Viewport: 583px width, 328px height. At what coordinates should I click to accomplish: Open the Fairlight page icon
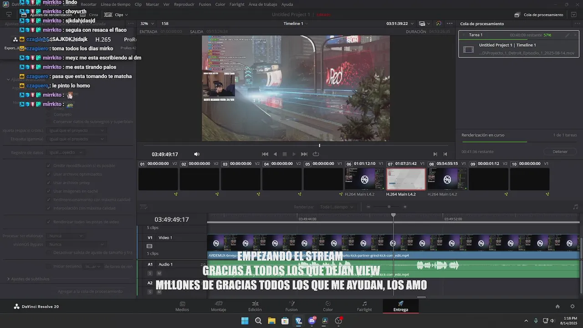364,304
